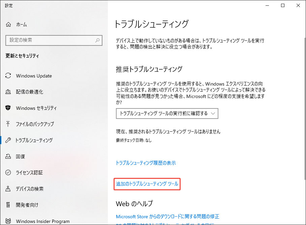Click the 配信の最適化 icon

click(8, 92)
